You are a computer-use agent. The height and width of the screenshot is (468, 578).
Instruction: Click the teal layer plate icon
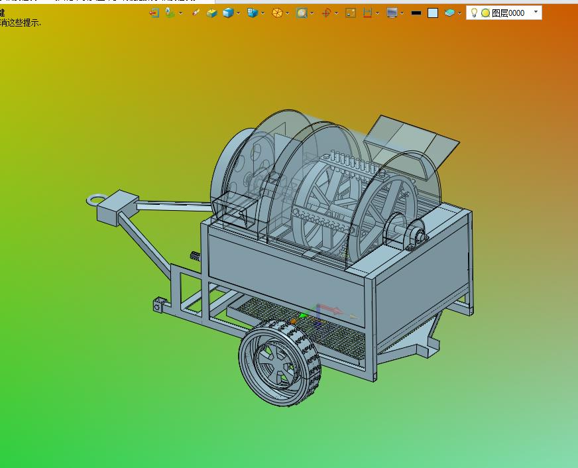[x=449, y=13]
